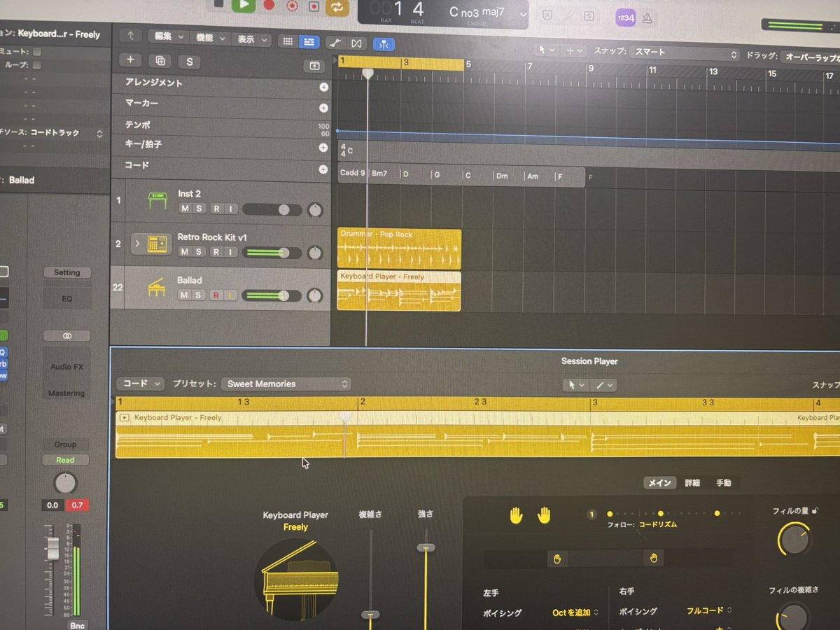Switch to the メイン tab
Image resolution: width=840 pixels, height=630 pixels.
click(659, 483)
